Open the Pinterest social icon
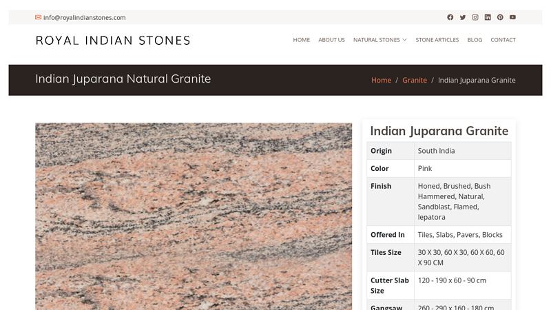The image size is (551, 310). click(x=500, y=17)
